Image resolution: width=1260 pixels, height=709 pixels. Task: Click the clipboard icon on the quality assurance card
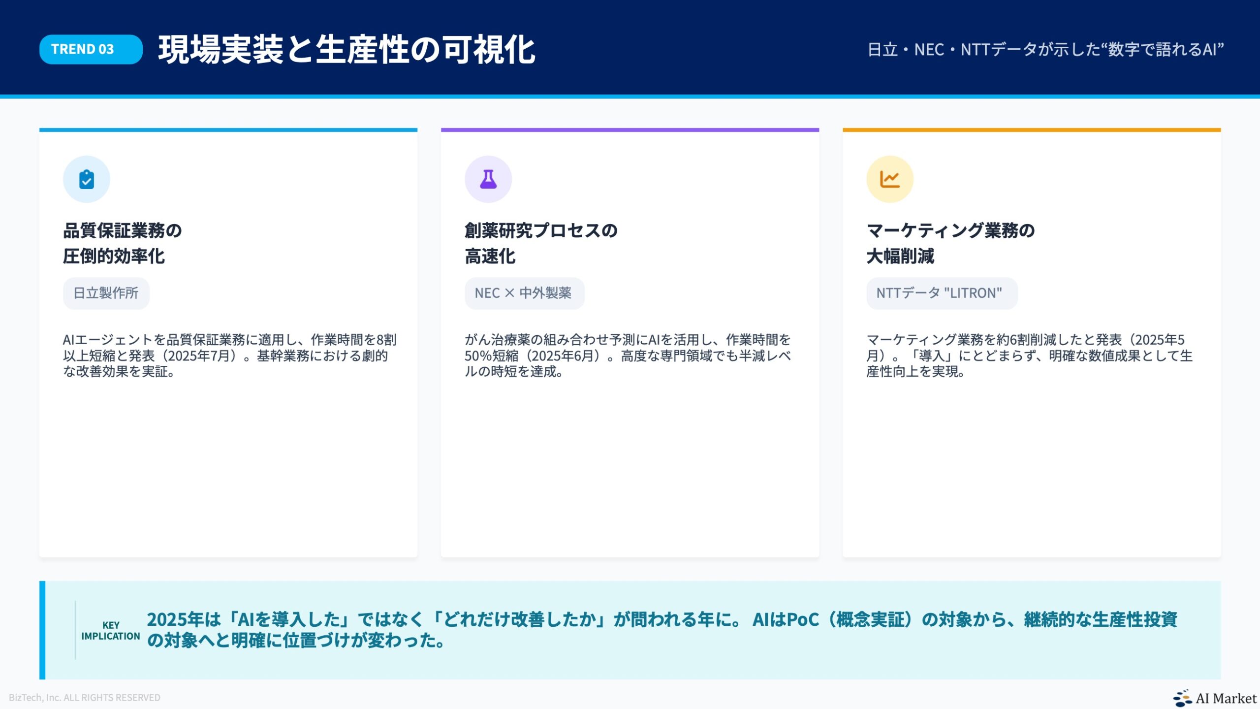click(86, 179)
